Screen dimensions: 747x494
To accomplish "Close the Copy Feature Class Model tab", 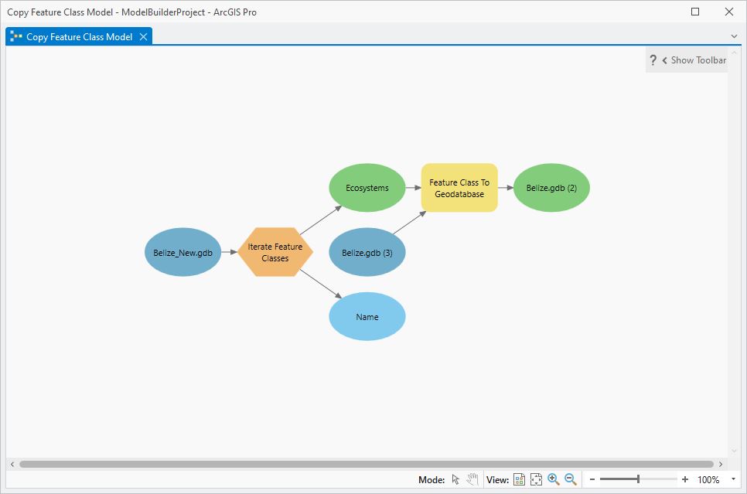I will click(142, 36).
